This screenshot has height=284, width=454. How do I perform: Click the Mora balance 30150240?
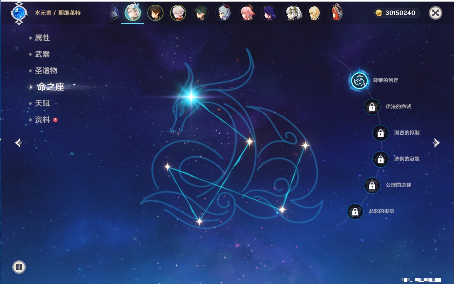coord(400,13)
